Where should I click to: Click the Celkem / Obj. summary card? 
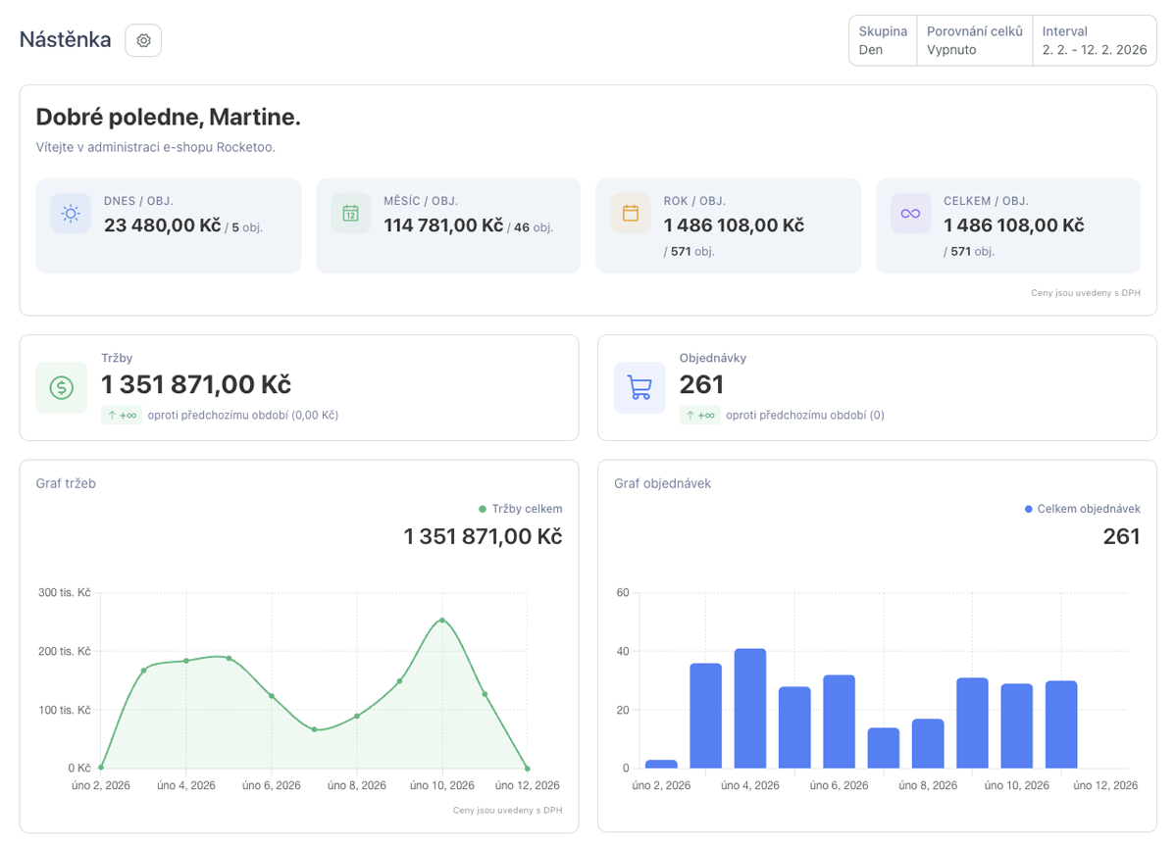pos(1007,225)
